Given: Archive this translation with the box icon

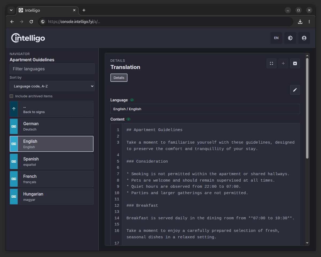Looking at the screenshot, I should tap(295, 63).
